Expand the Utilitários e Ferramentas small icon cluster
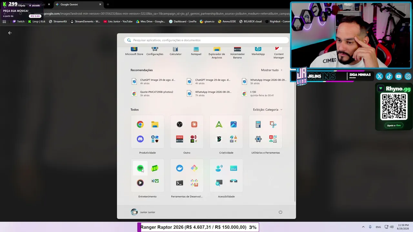This screenshot has width=413, height=232. click(273, 139)
